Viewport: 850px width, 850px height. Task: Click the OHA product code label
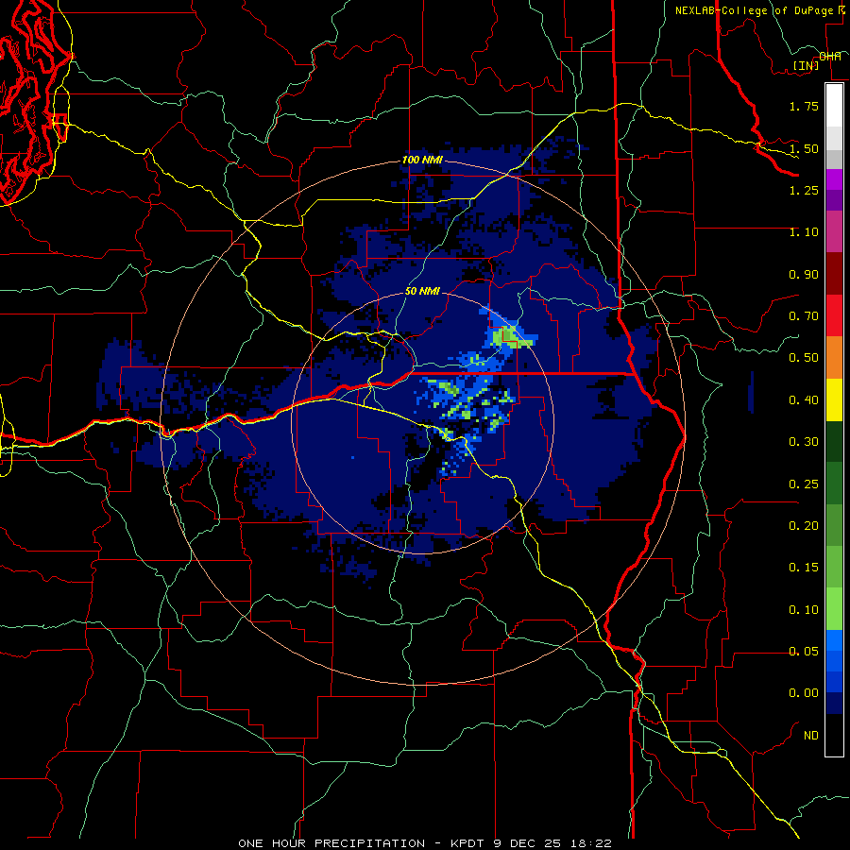[830, 57]
